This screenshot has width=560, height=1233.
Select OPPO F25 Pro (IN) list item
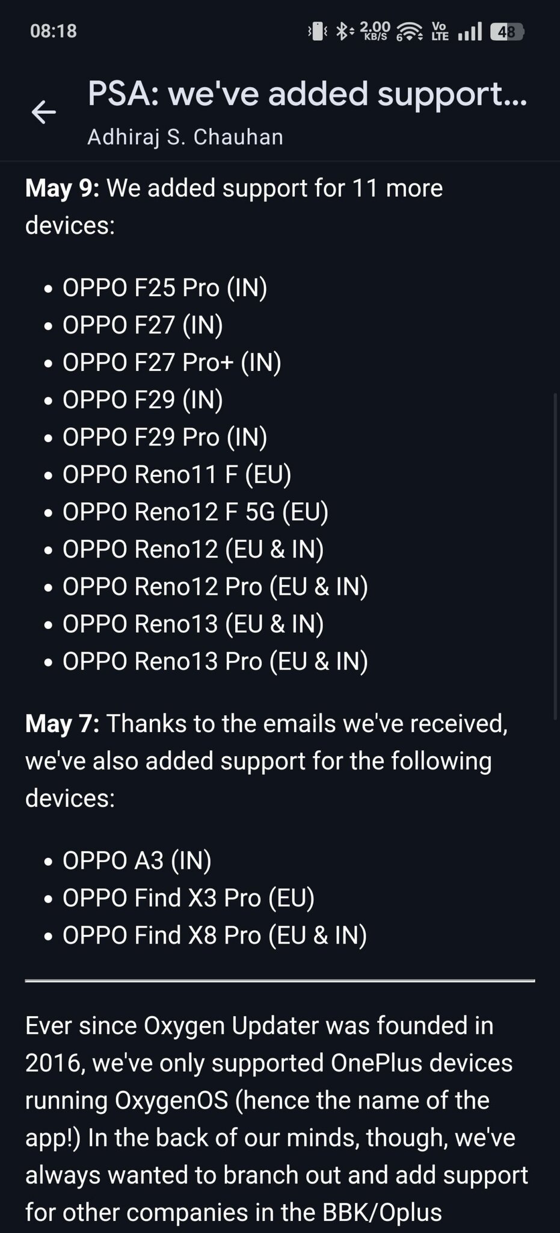point(165,287)
